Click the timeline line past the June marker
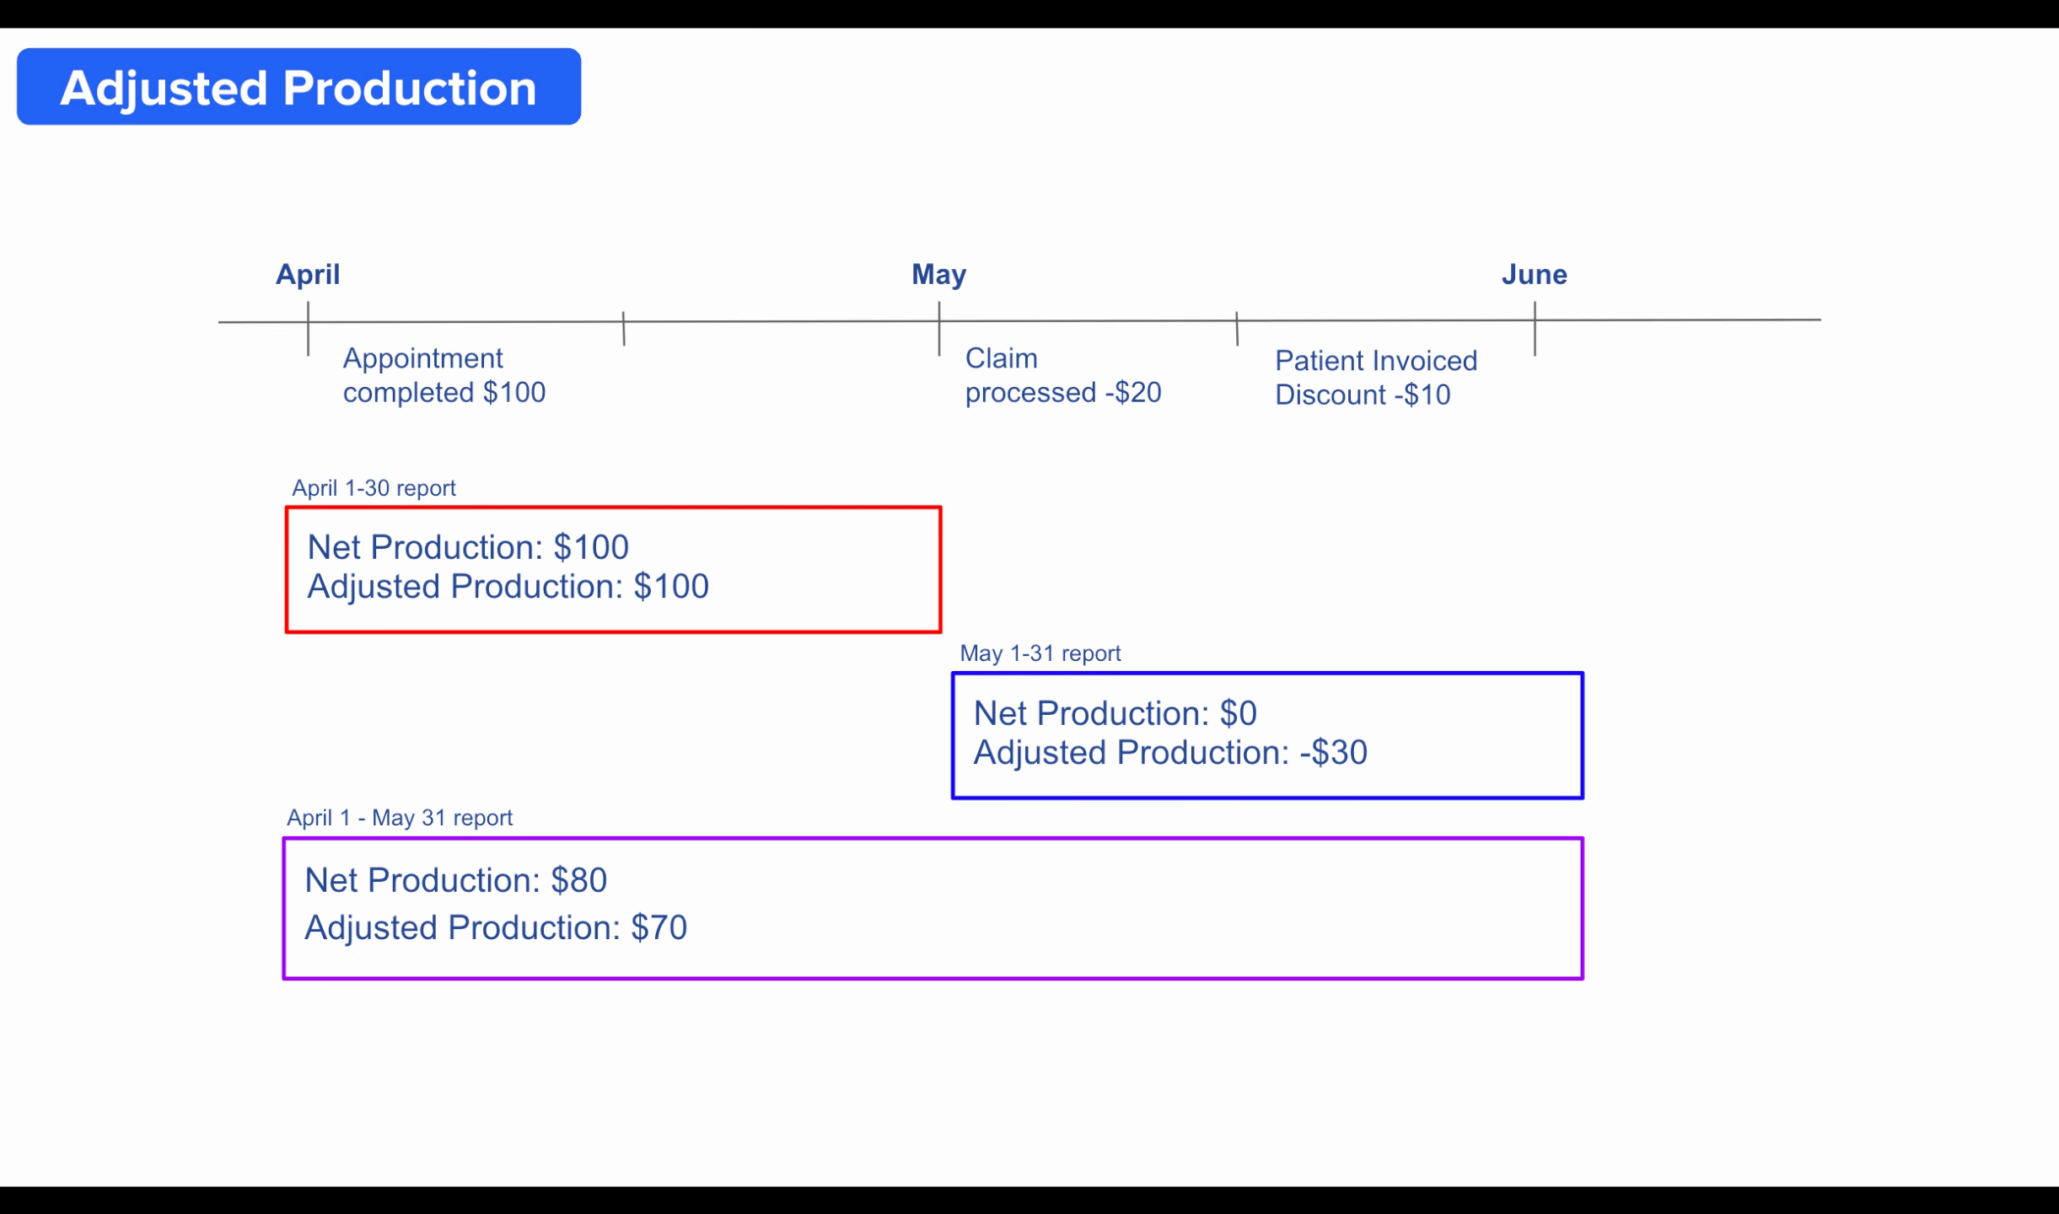The width and height of the screenshot is (2059, 1214). click(1678, 320)
